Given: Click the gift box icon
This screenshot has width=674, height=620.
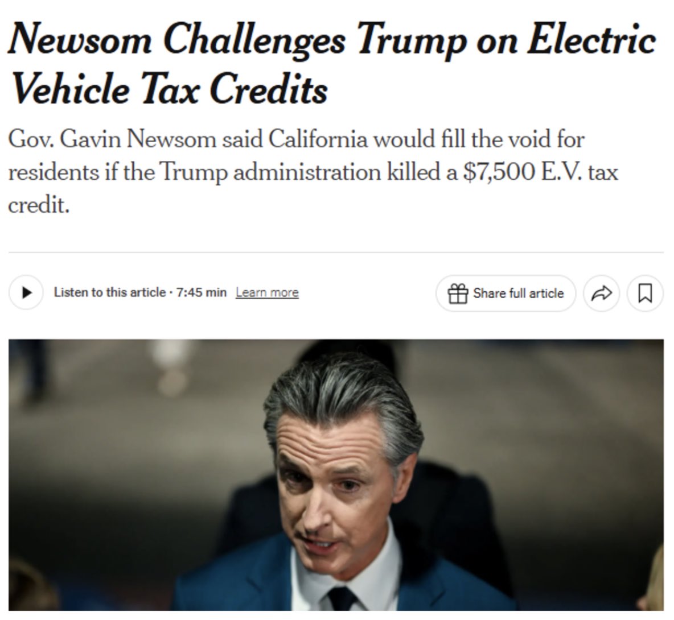Looking at the screenshot, I should pos(458,294).
